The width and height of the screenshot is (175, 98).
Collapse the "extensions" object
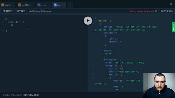[x=94, y=60]
